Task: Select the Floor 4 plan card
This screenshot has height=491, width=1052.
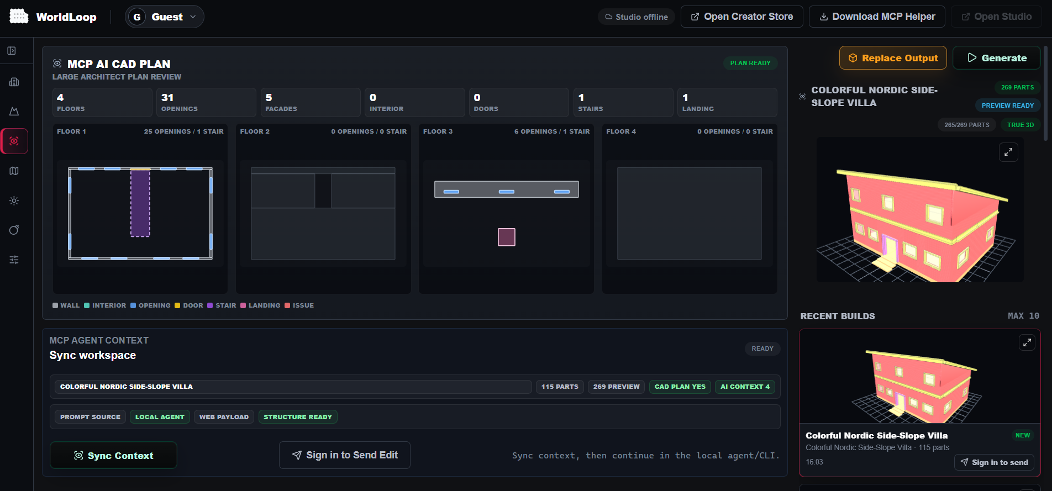Action: 690,209
